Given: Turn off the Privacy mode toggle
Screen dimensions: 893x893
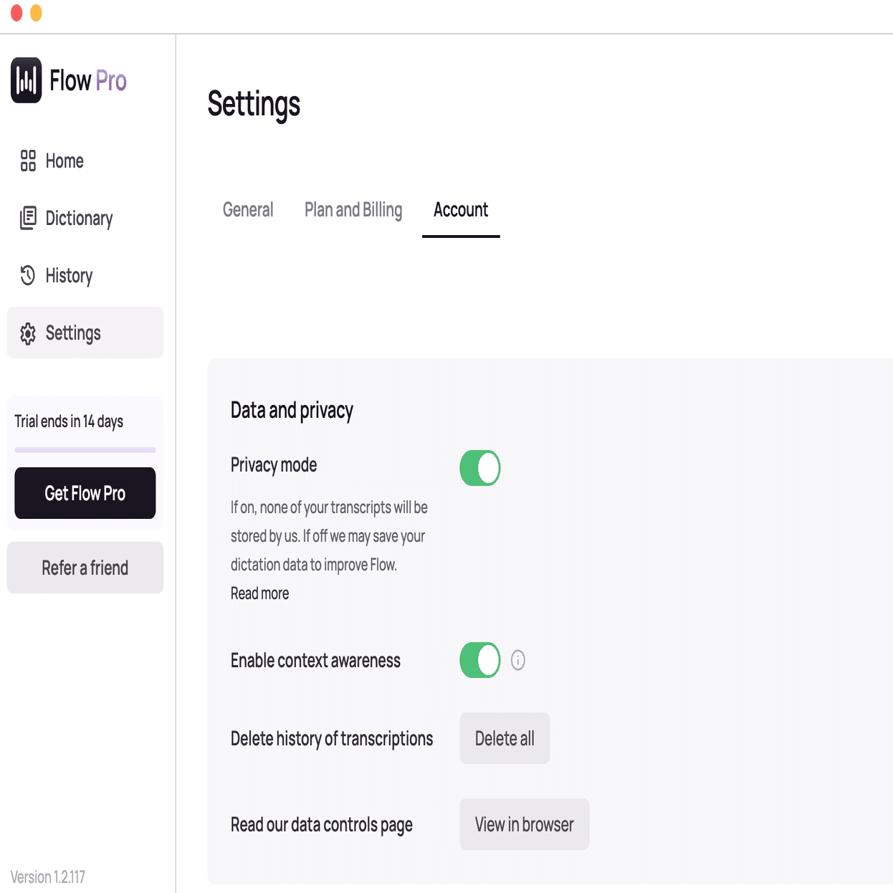Looking at the screenshot, I should click(480, 468).
